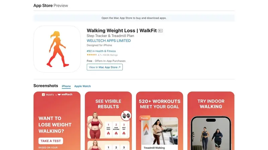Click the TAKE A TEST button
This screenshot has width=268, height=150.
[51, 141]
